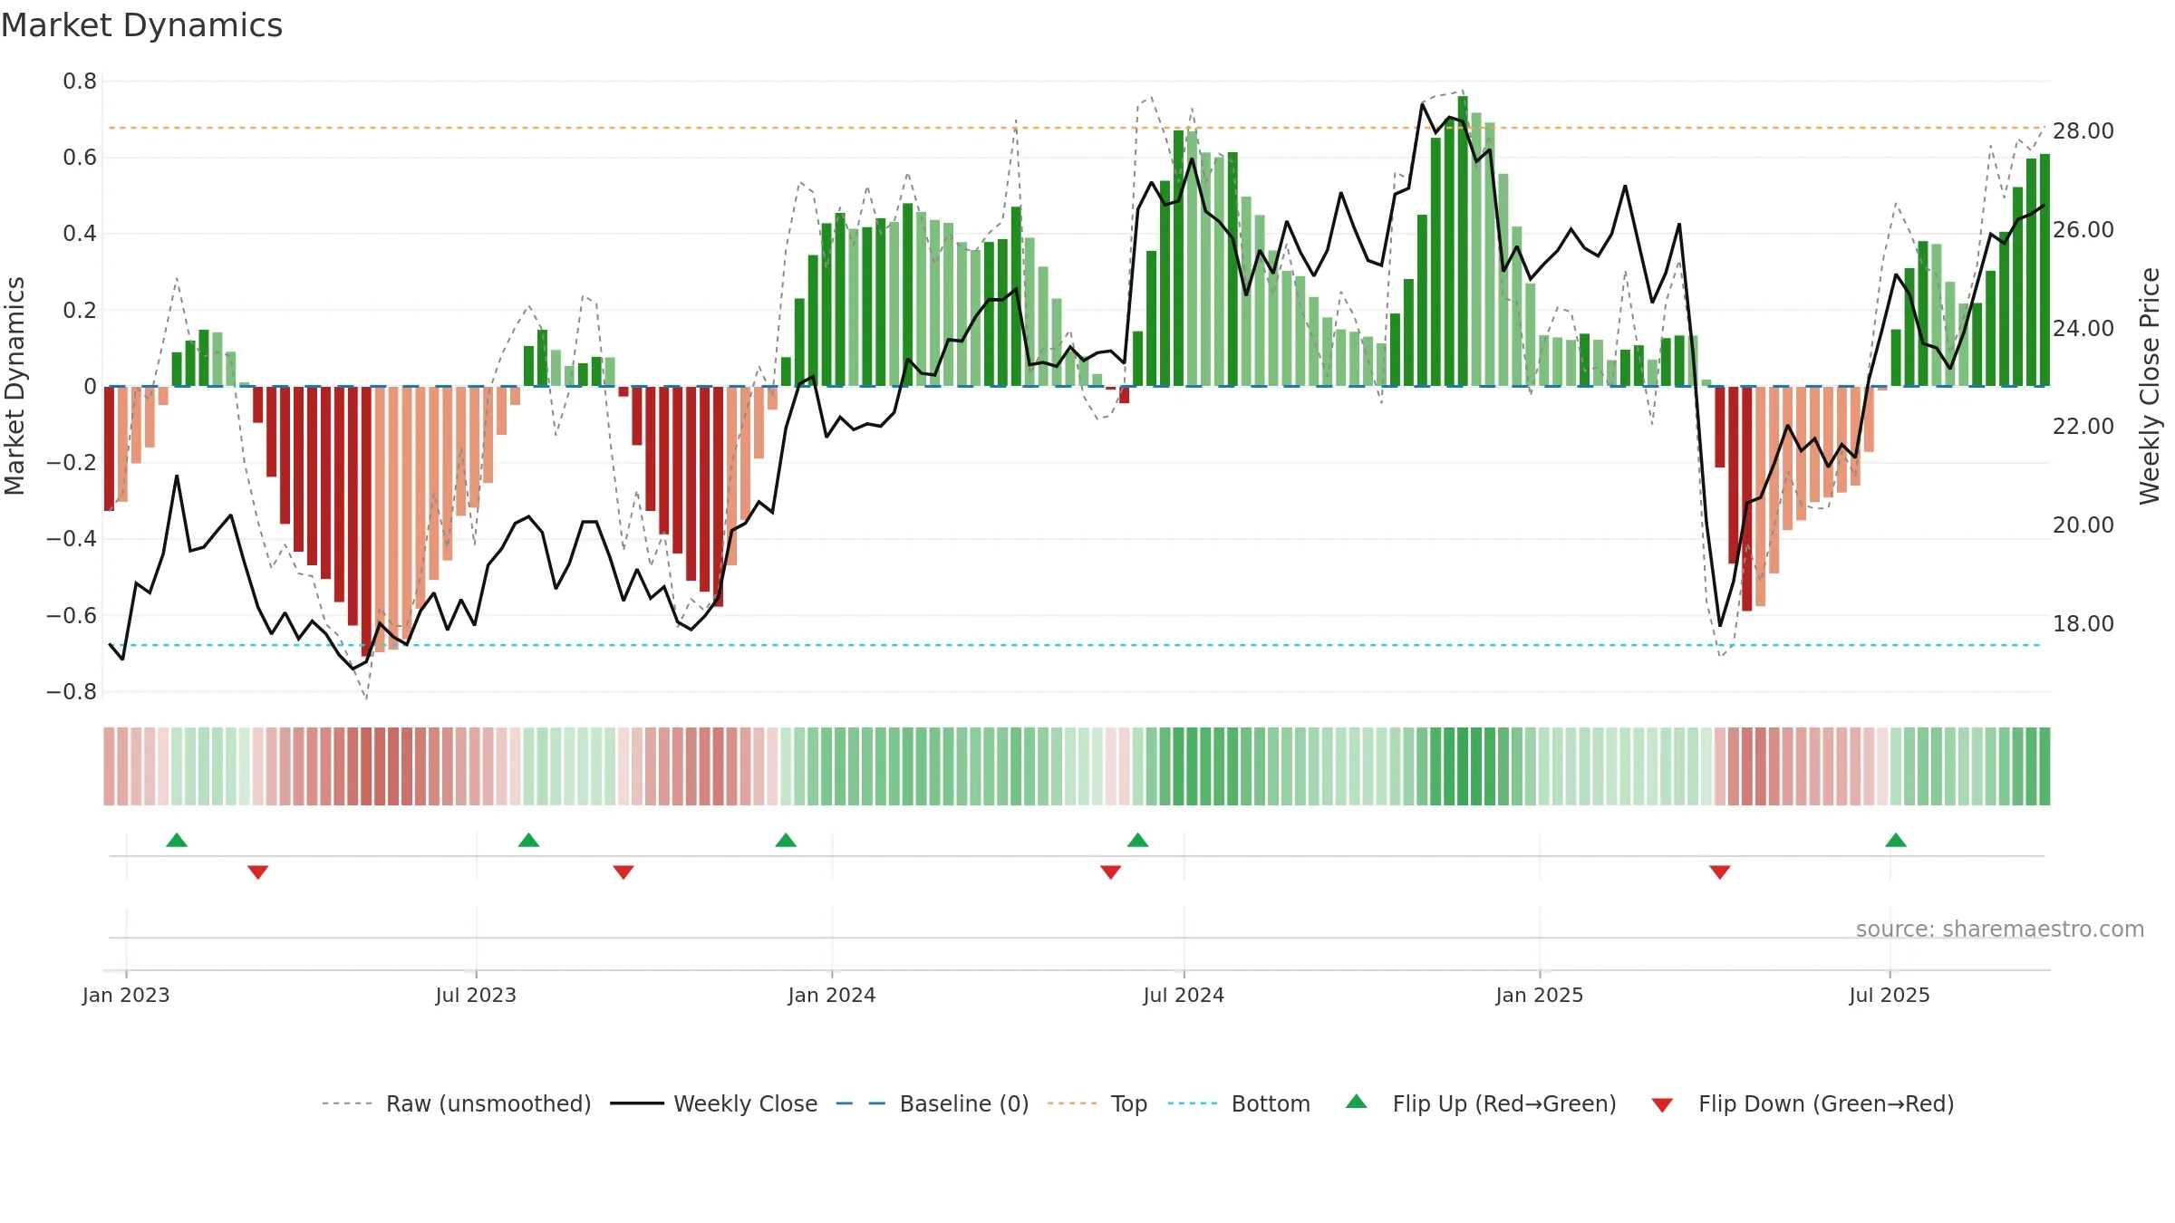
Task: Click the Jul 2025 x-axis label
Action: click(x=1890, y=995)
